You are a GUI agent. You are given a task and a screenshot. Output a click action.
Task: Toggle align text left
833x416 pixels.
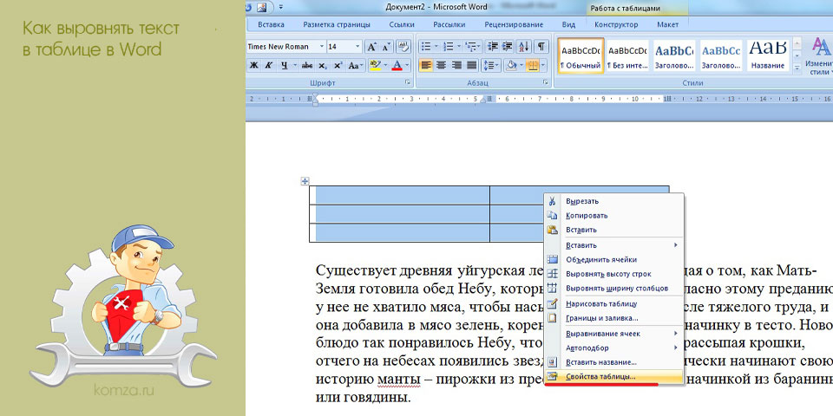click(x=425, y=66)
